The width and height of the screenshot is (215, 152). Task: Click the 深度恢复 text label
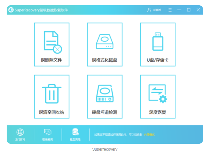[x=157, y=112]
